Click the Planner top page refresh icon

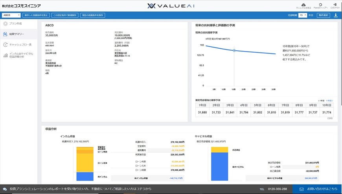click(x=320, y=4)
